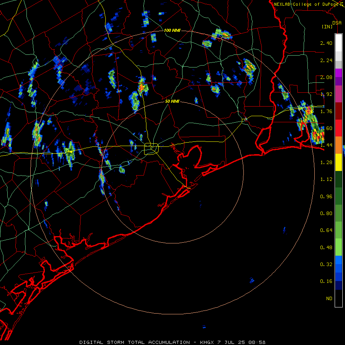Viewport: 345px width, 345px height.
Task: Click the 50 NMI range ring label
Action: [172, 101]
